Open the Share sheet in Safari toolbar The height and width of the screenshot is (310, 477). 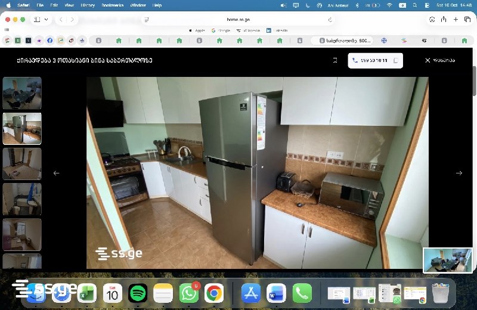444,20
